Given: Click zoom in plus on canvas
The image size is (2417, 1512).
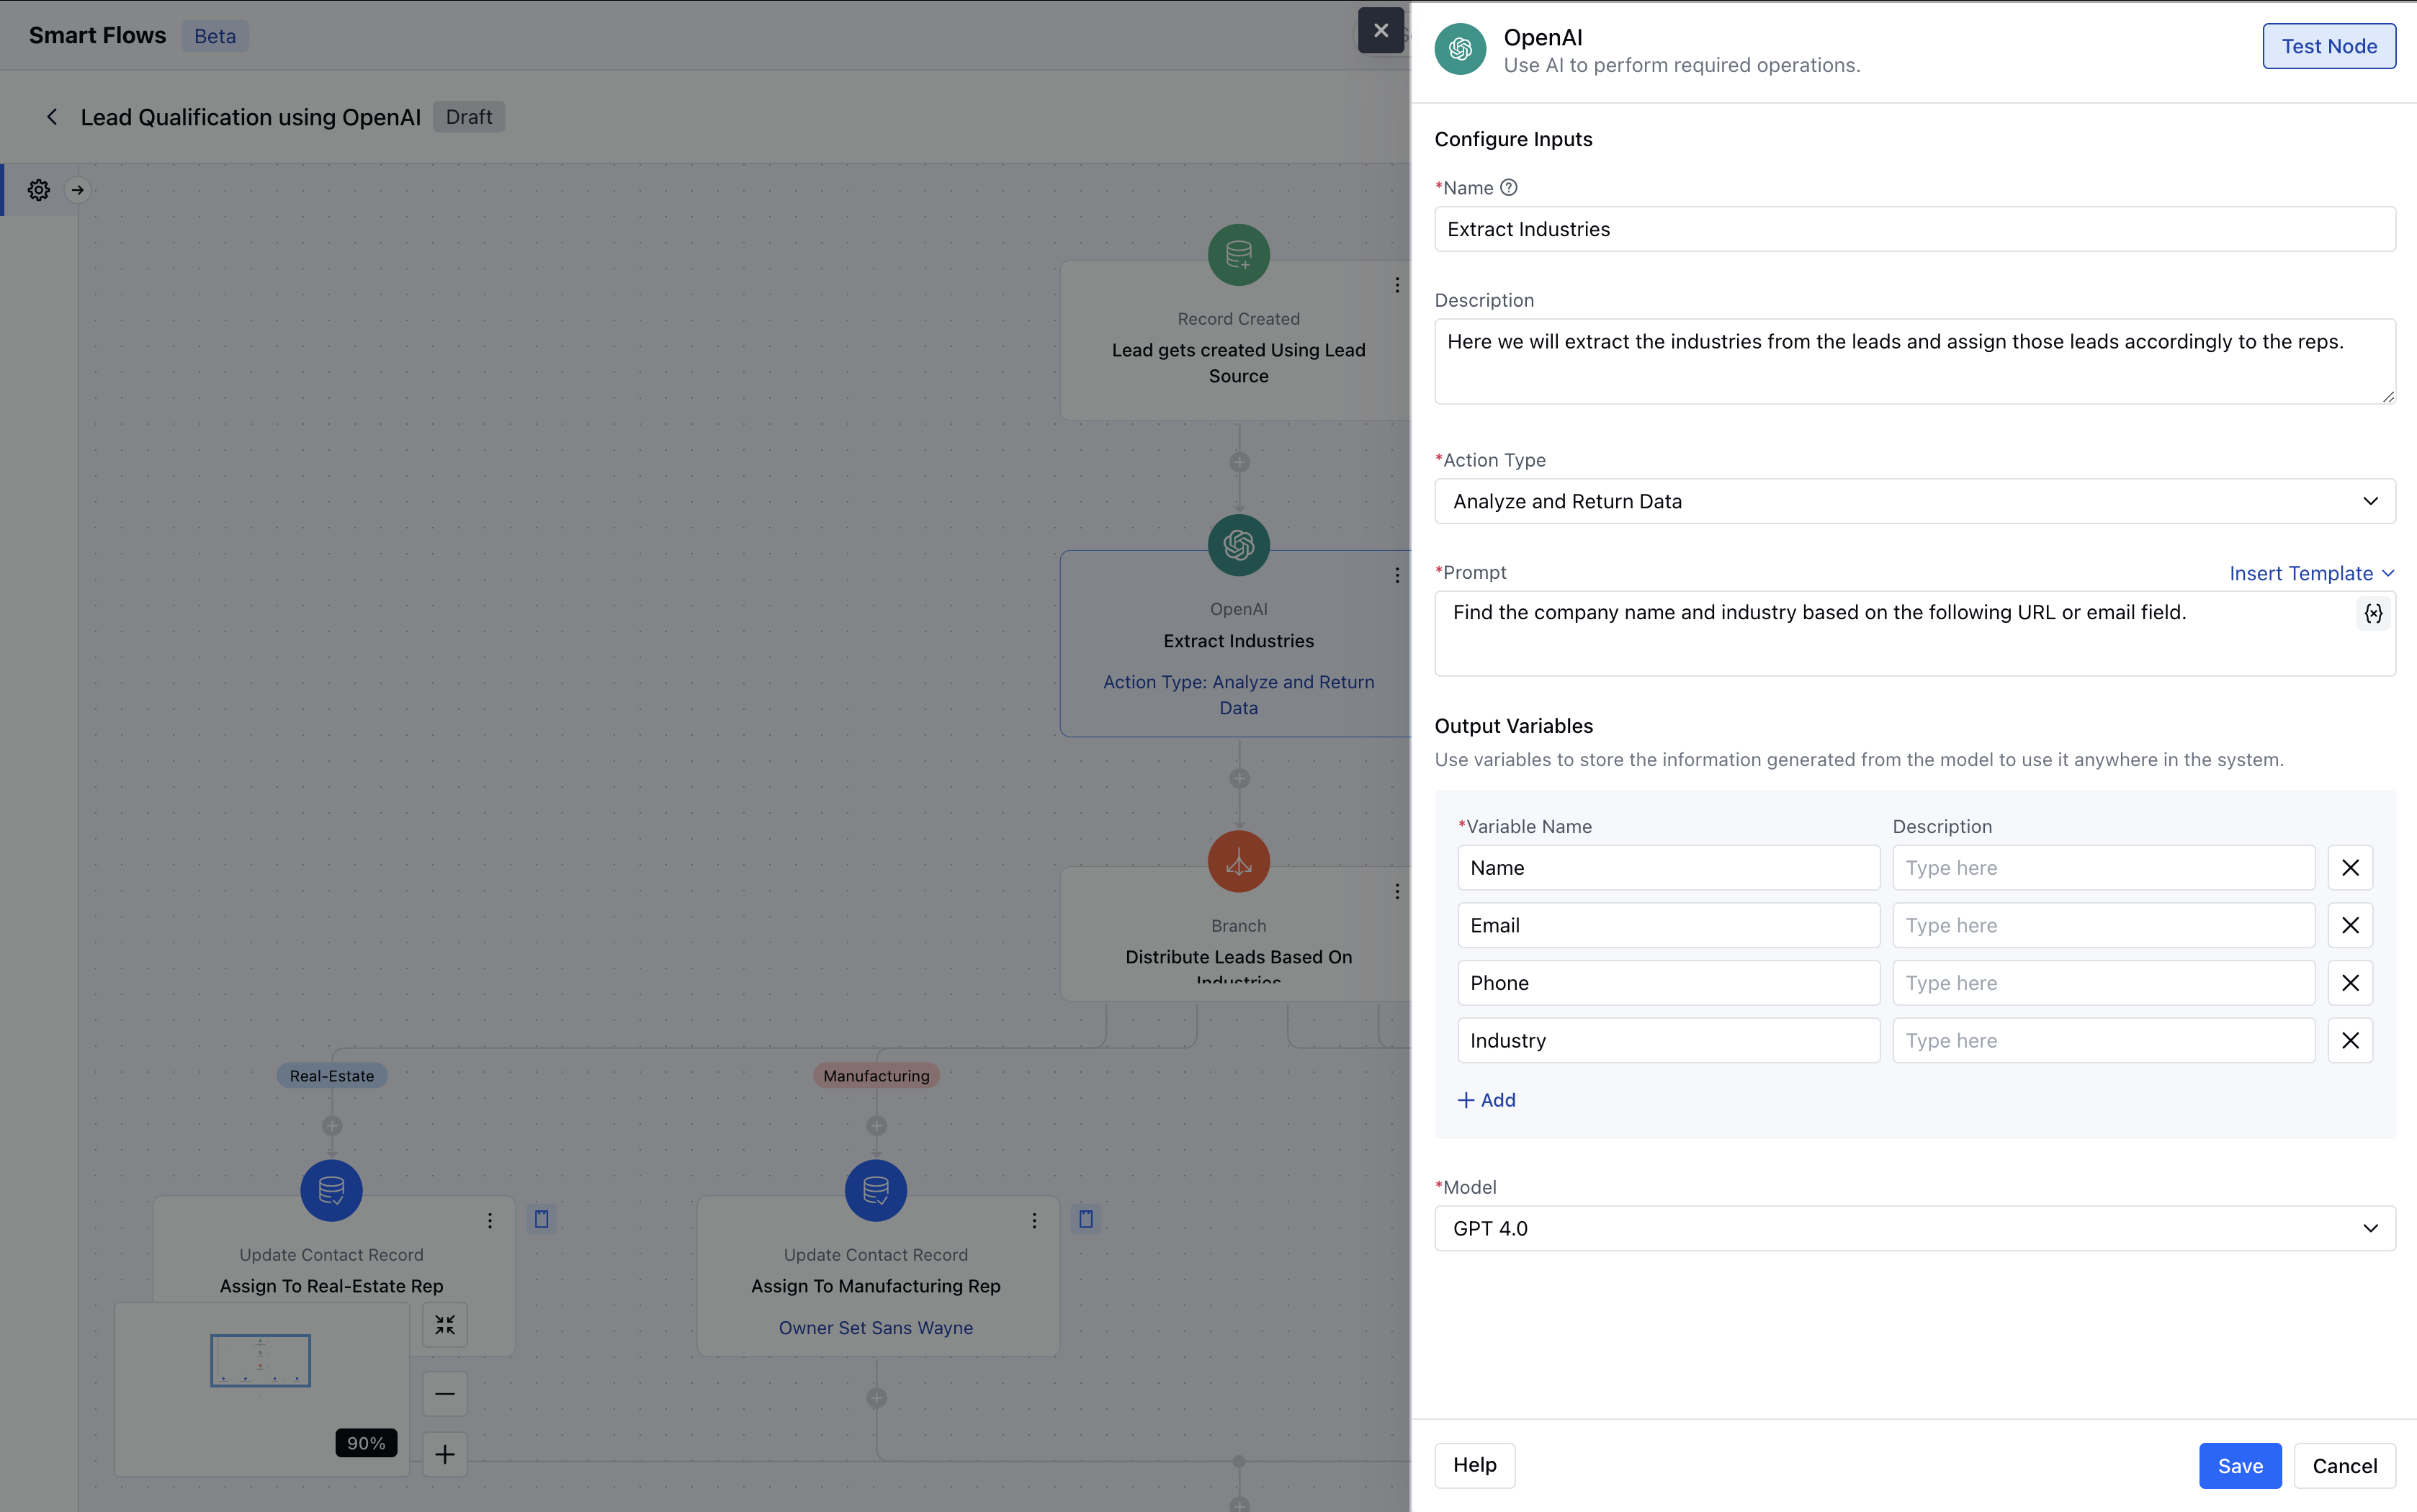Looking at the screenshot, I should (445, 1454).
